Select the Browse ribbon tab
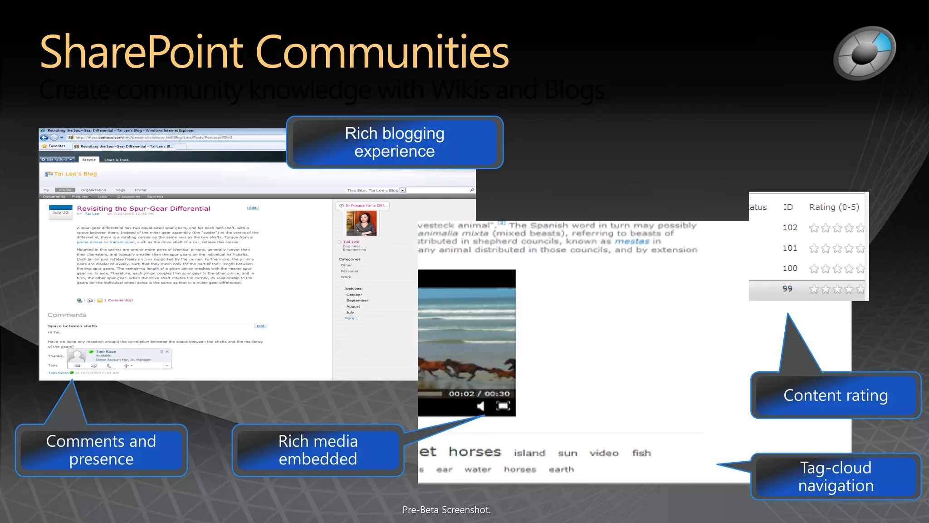Viewport: 929px width, 523px height. (89, 160)
